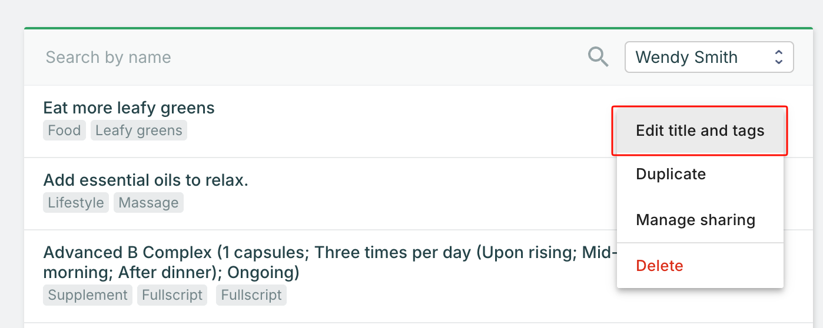Open the Wendy Smith practitioner dropdown
The image size is (823, 328).
[x=708, y=57]
